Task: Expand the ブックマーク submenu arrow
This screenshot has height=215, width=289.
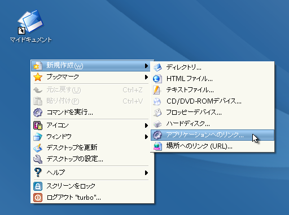Action: pyautogui.click(x=146, y=77)
